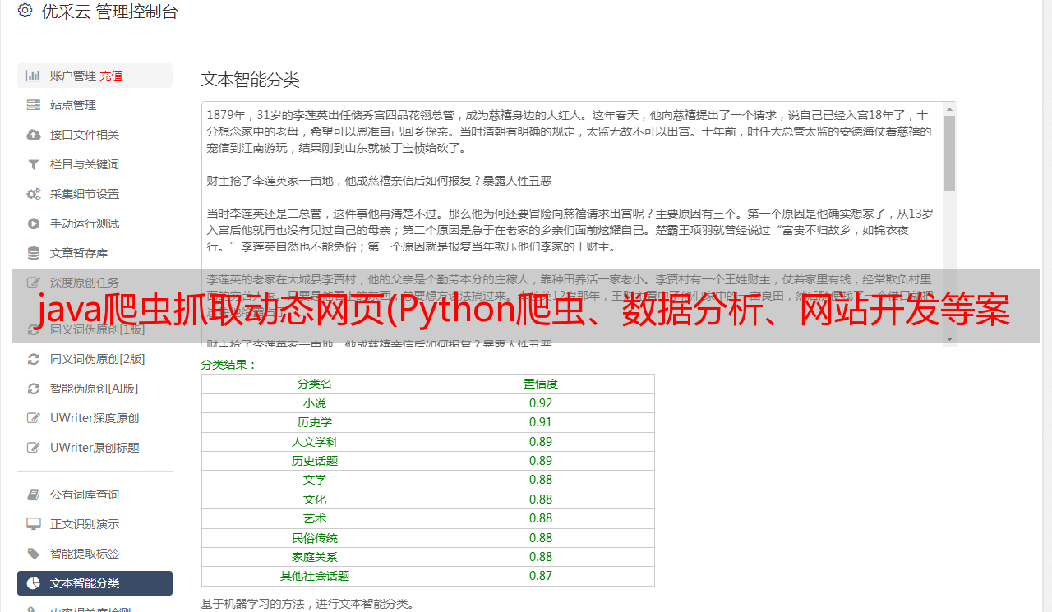The width and height of the screenshot is (1052, 612).
Task: Click the gear icon beside 优采云 管理控制台
Action: pos(25,11)
